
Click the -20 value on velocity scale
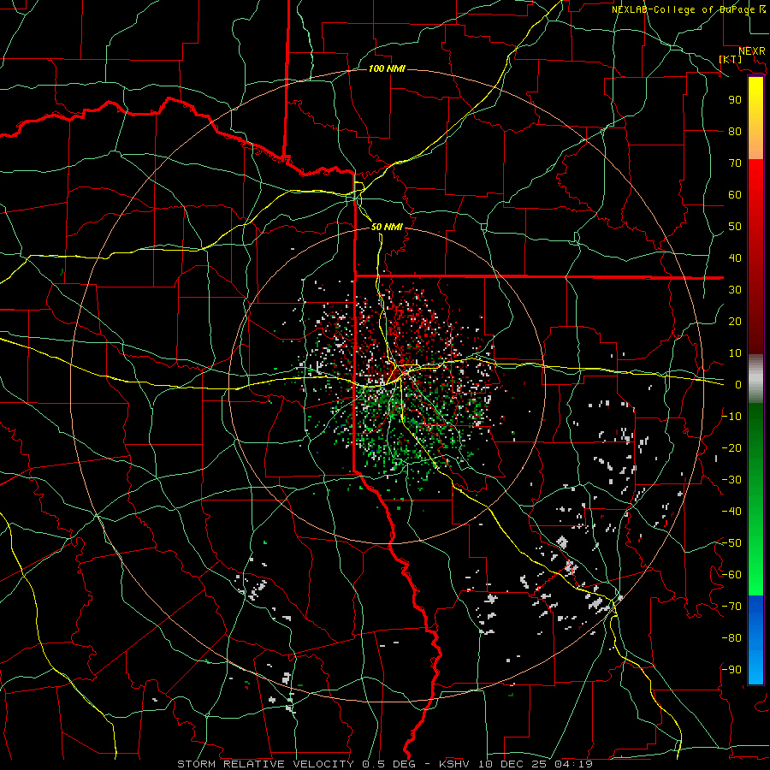coord(731,447)
